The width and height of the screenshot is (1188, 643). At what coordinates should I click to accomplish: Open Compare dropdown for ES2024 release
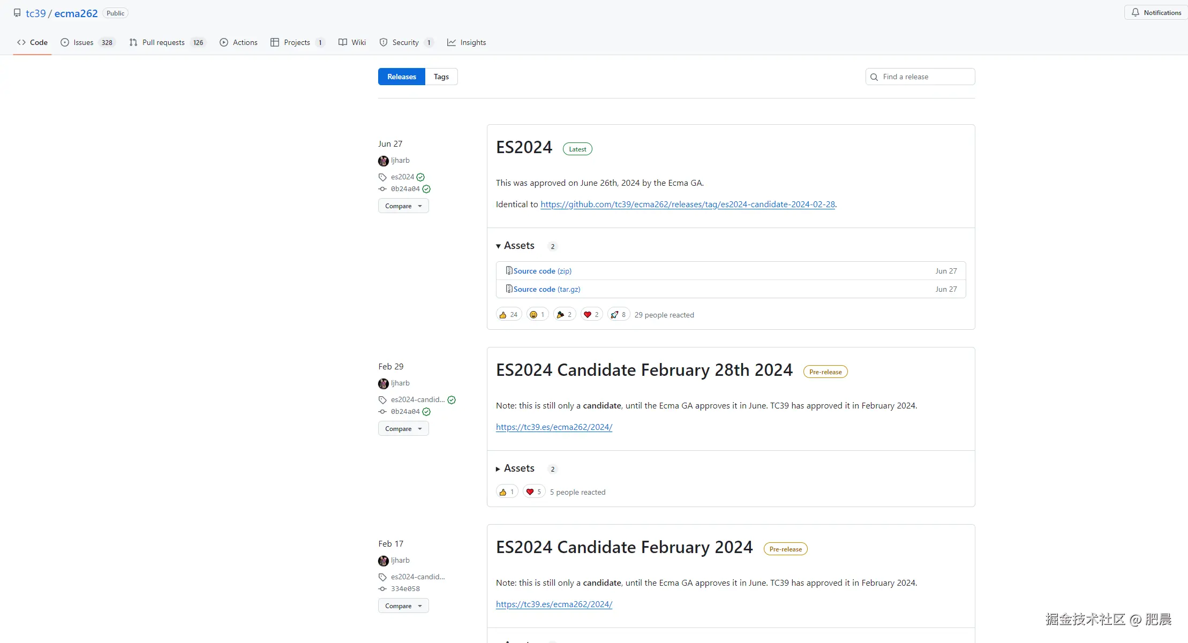(403, 206)
